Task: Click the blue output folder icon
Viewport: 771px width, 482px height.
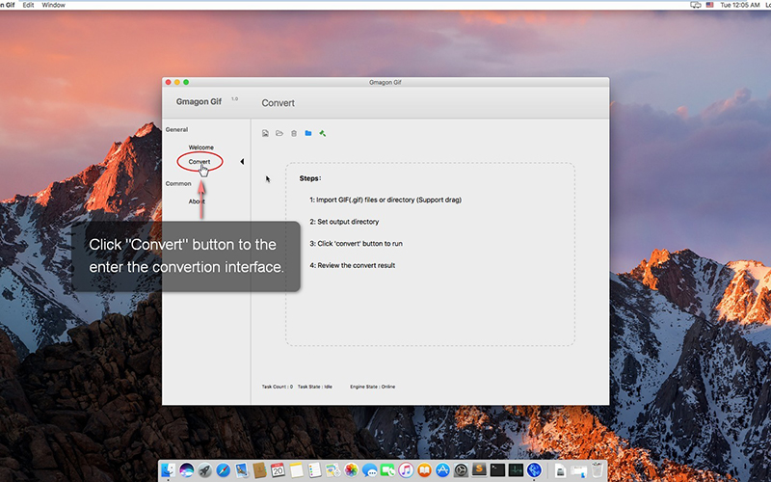Action: click(x=308, y=133)
